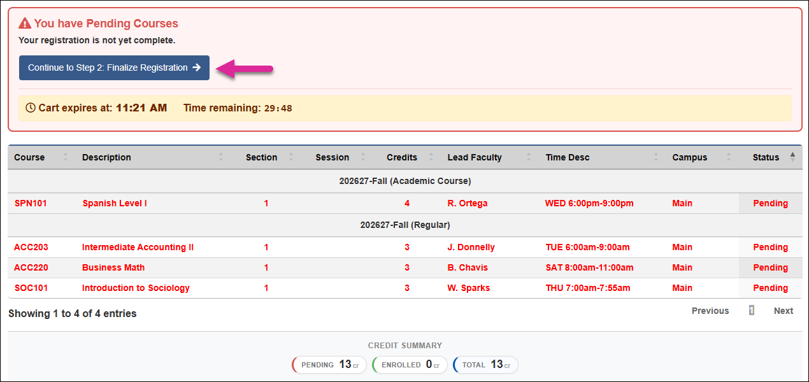Go to Next page of entries
Viewport: 809px width, 382px height.
coord(784,311)
